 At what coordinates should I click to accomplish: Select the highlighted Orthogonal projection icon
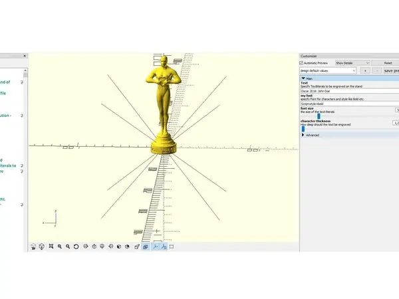(x=146, y=247)
